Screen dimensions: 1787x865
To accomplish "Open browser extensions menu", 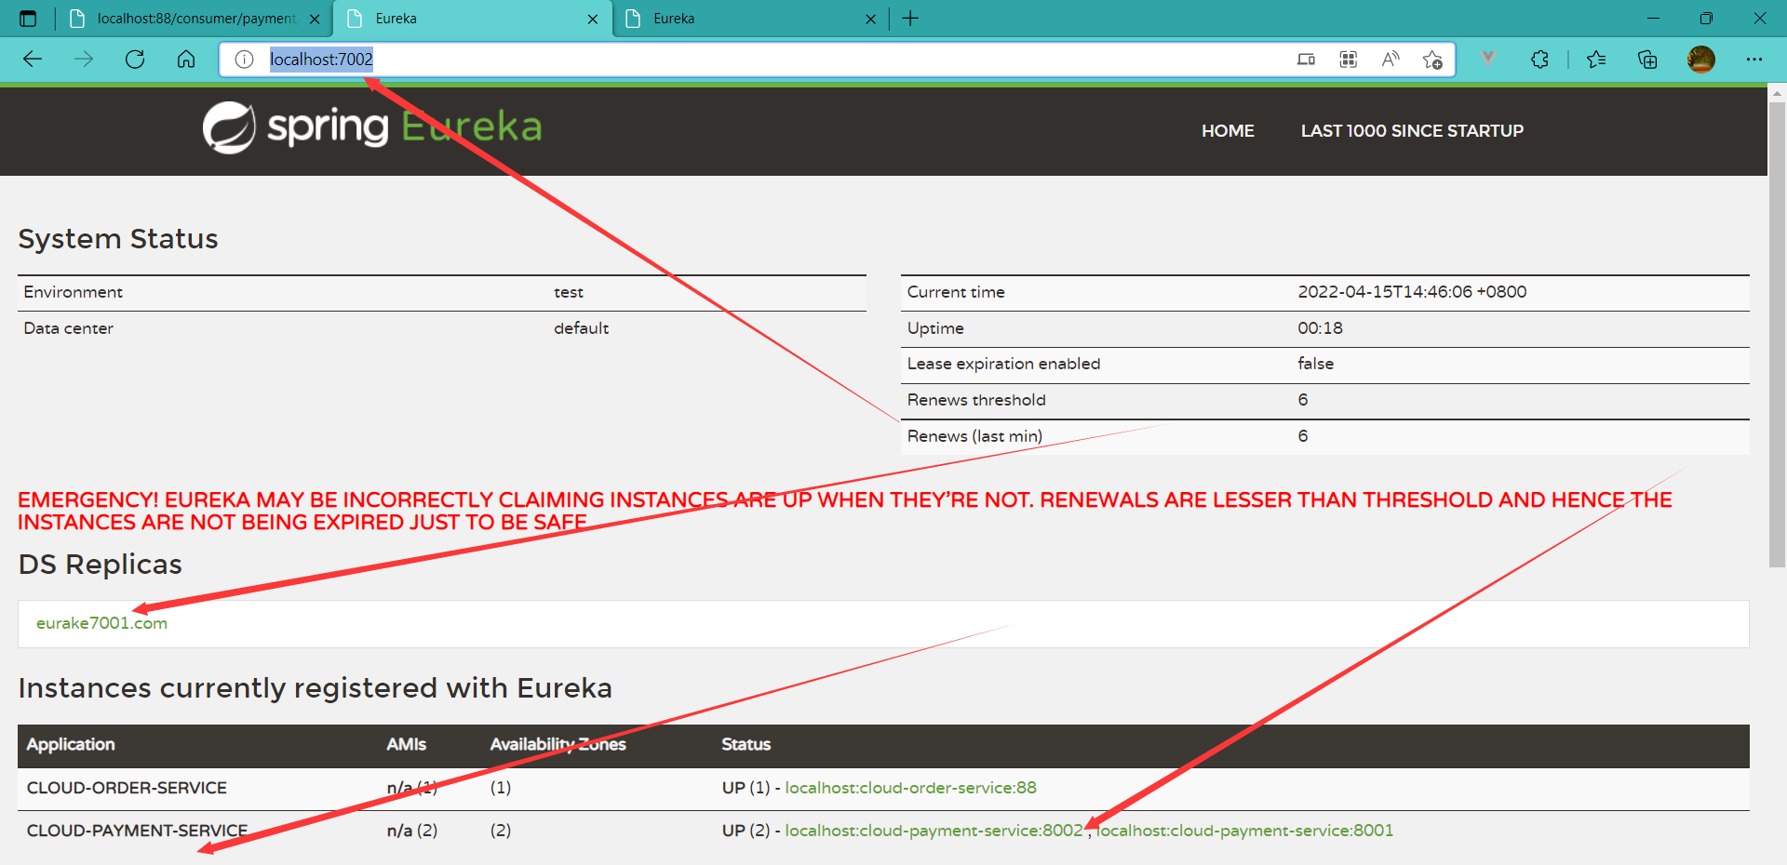I will pyautogui.click(x=1539, y=60).
